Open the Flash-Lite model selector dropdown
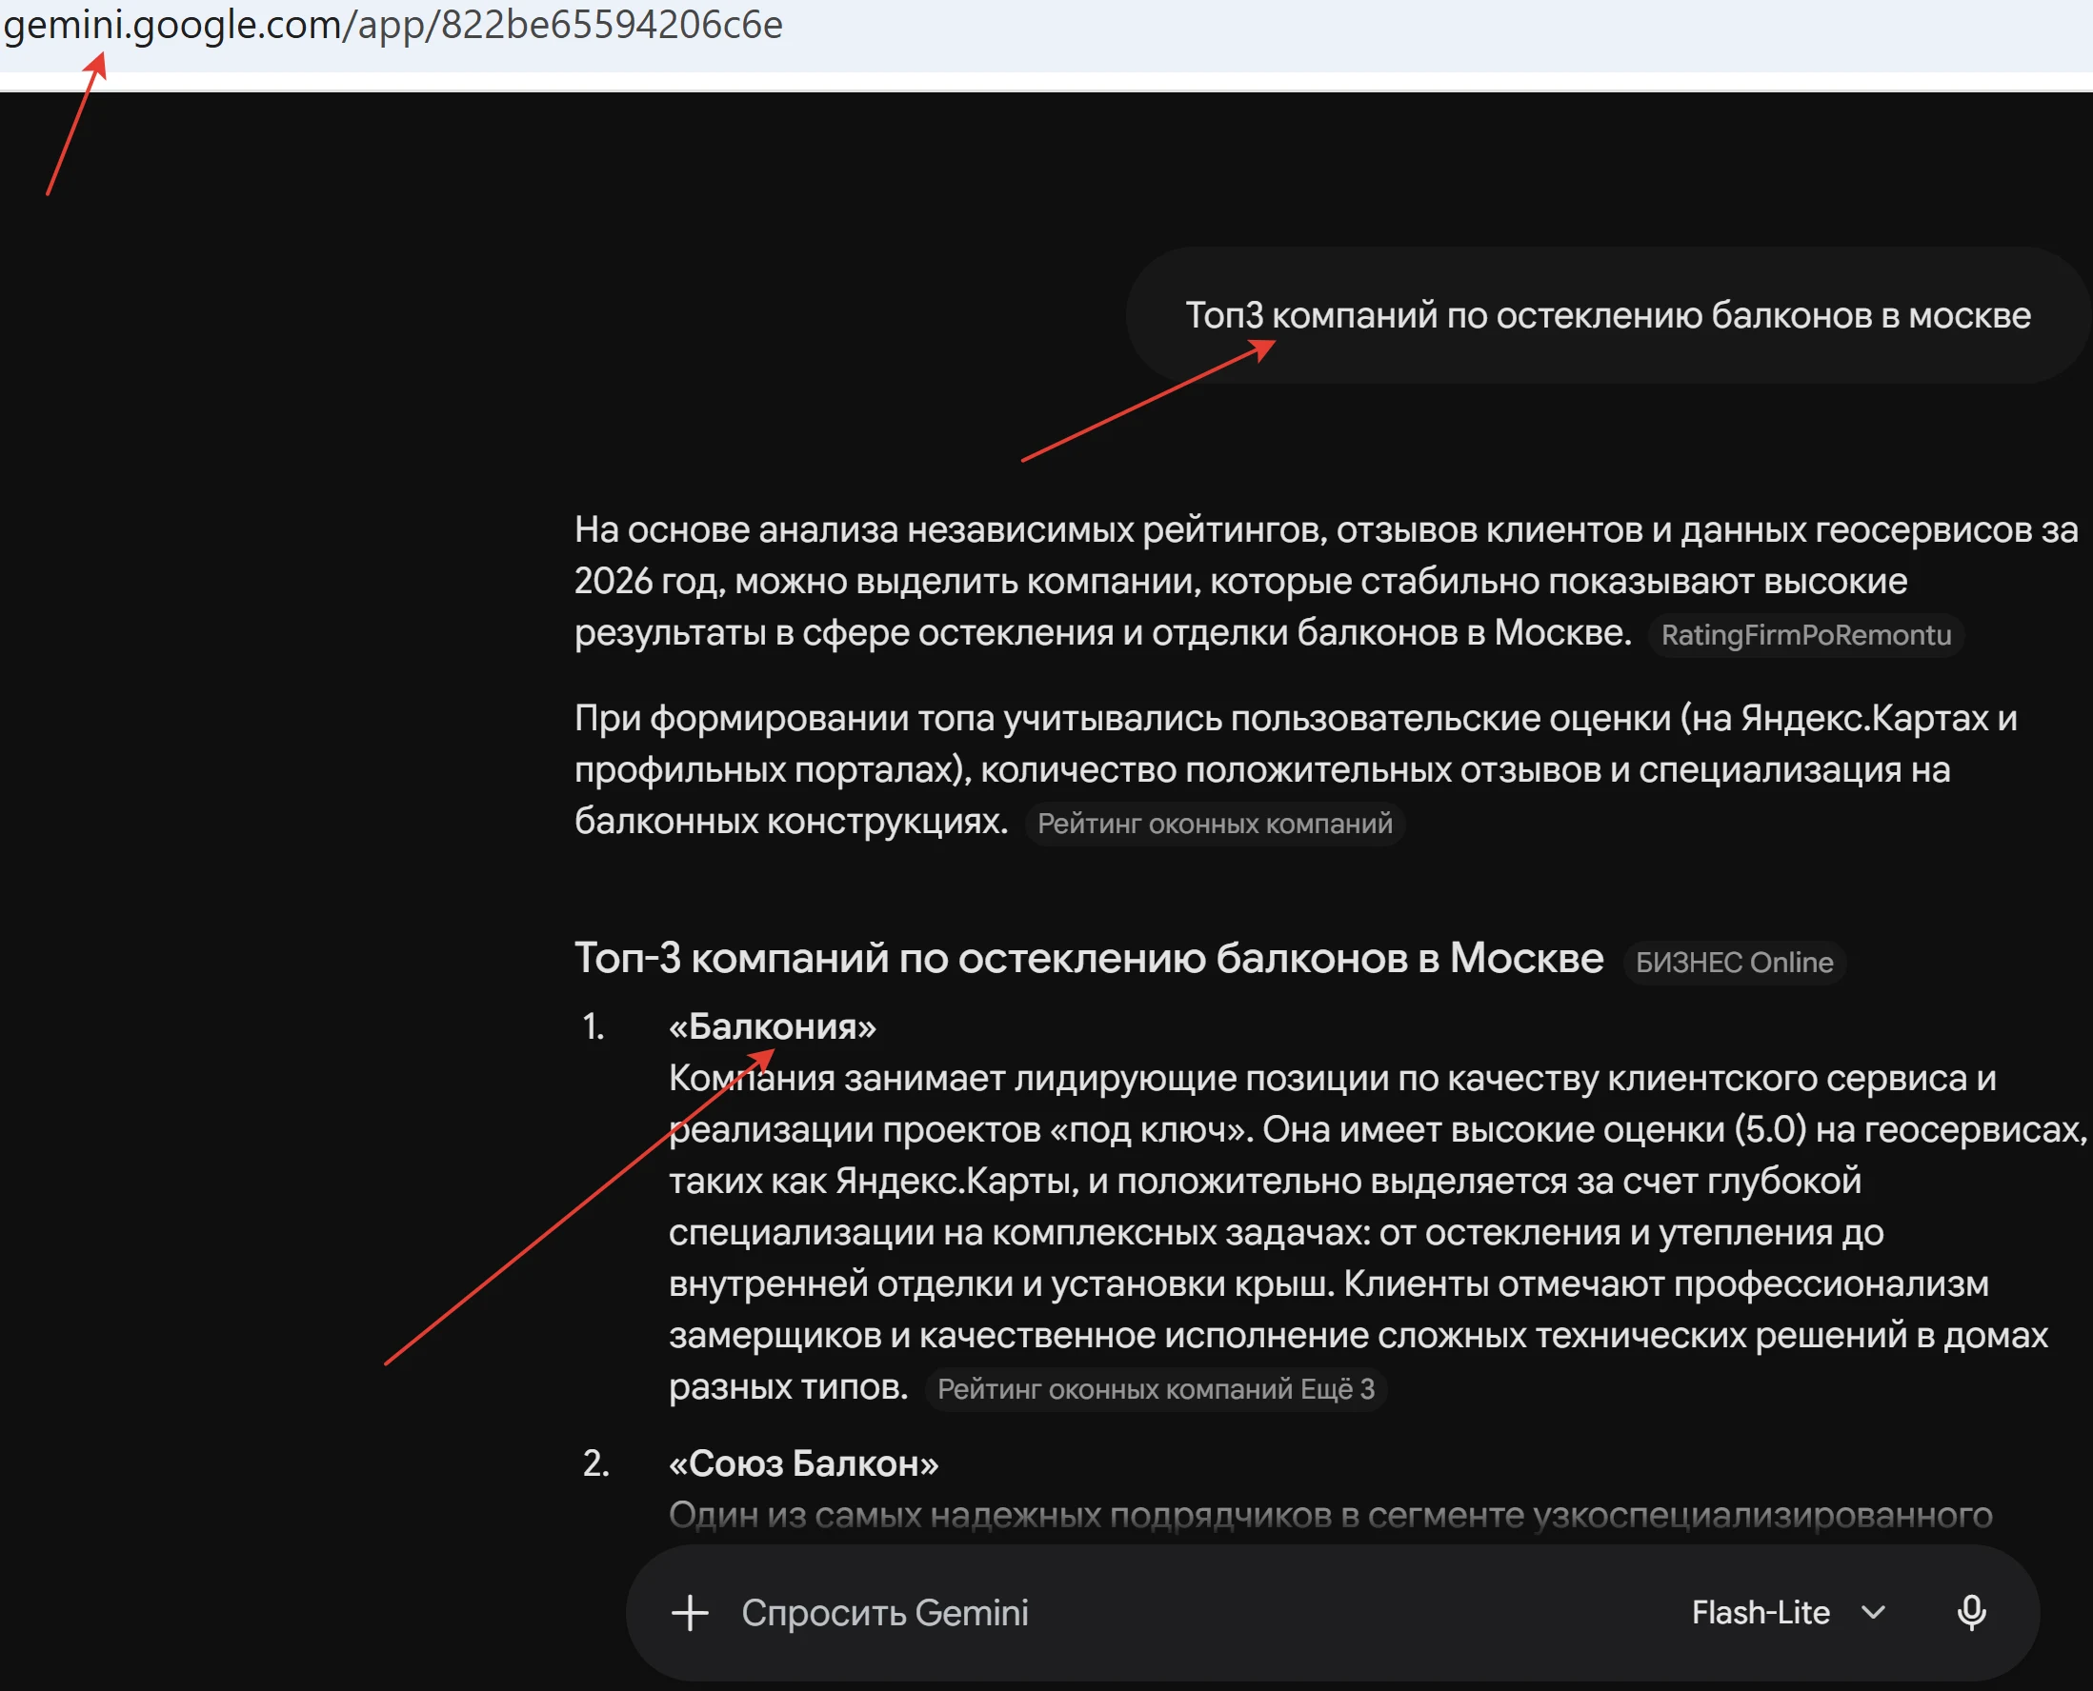 click(x=1788, y=1612)
